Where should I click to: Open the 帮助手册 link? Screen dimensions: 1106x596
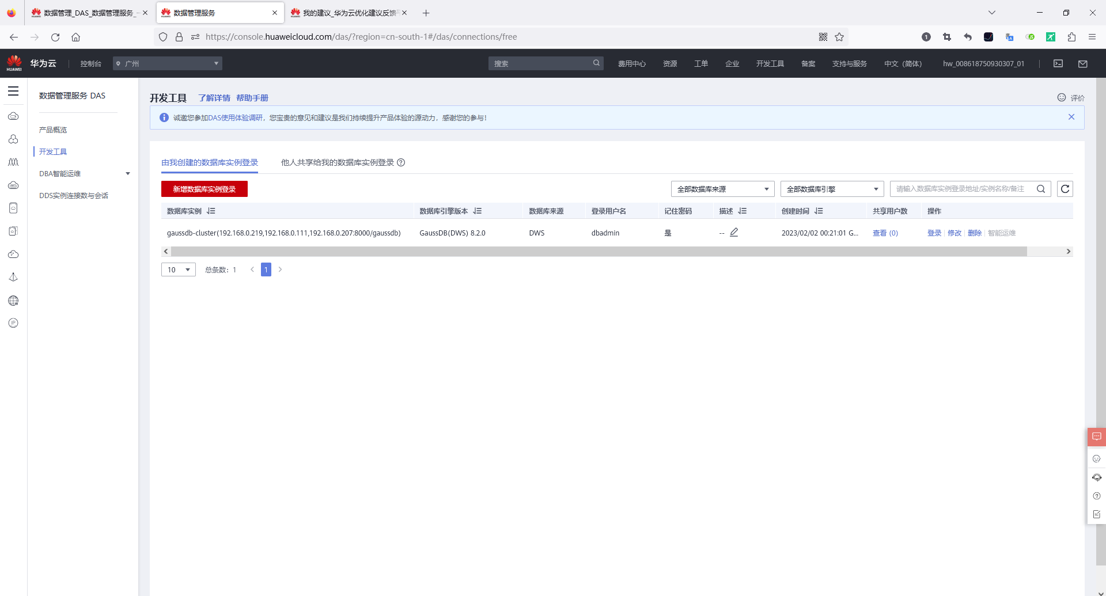click(252, 98)
